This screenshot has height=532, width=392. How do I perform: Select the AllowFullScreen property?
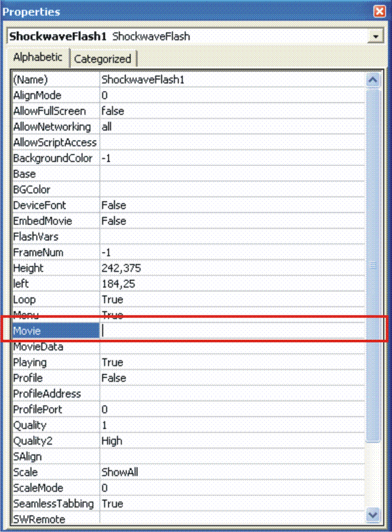click(55, 111)
